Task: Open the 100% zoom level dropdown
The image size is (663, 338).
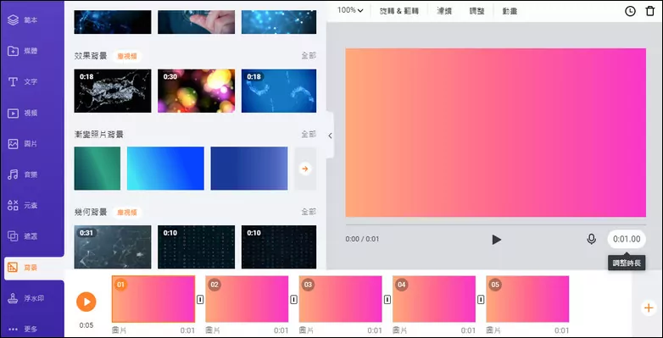Action: click(x=350, y=10)
